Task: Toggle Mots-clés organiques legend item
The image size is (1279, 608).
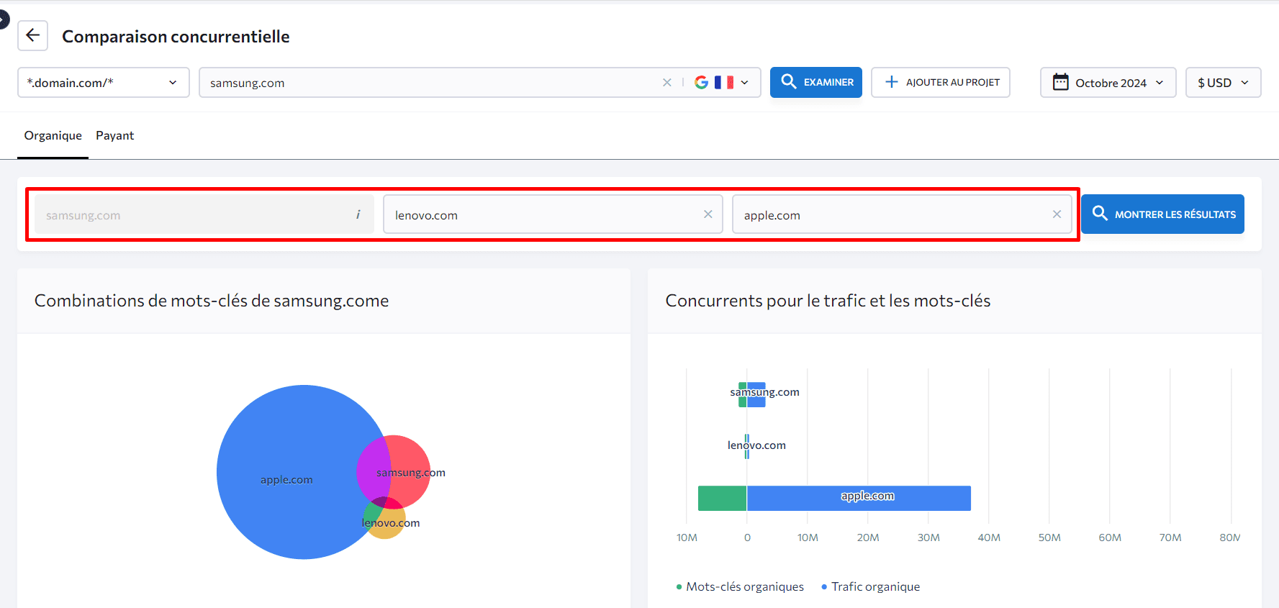Action: 740,586
